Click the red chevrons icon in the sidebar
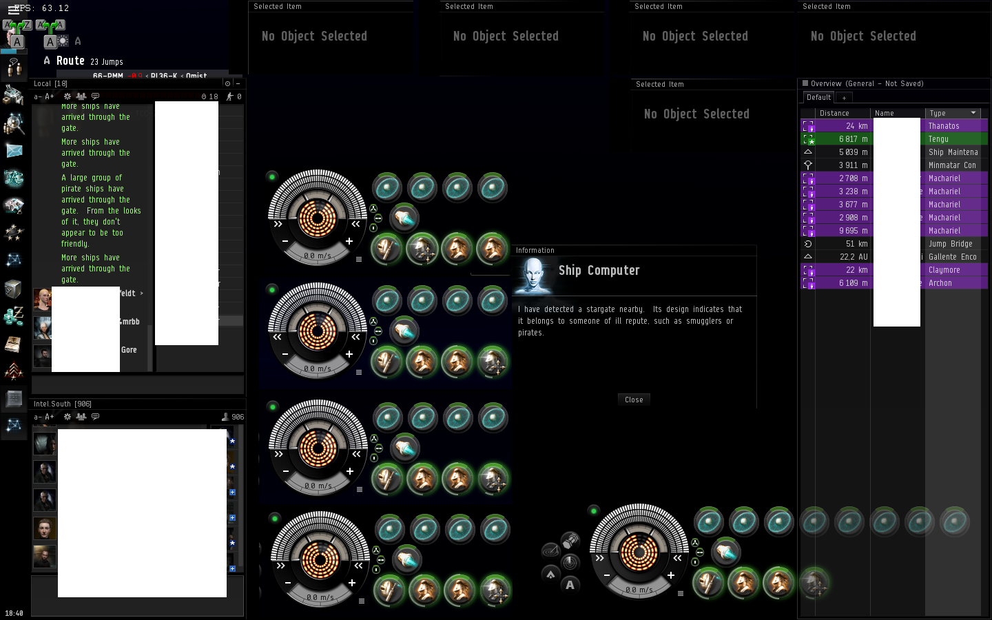 click(x=14, y=371)
